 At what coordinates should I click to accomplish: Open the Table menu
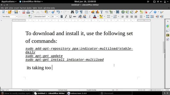(x=35, y=8)
